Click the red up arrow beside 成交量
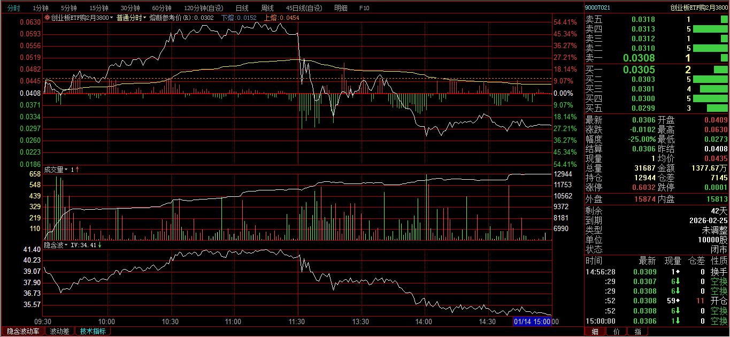Image resolution: width=730 pixels, height=337 pixels. [78, 170]
